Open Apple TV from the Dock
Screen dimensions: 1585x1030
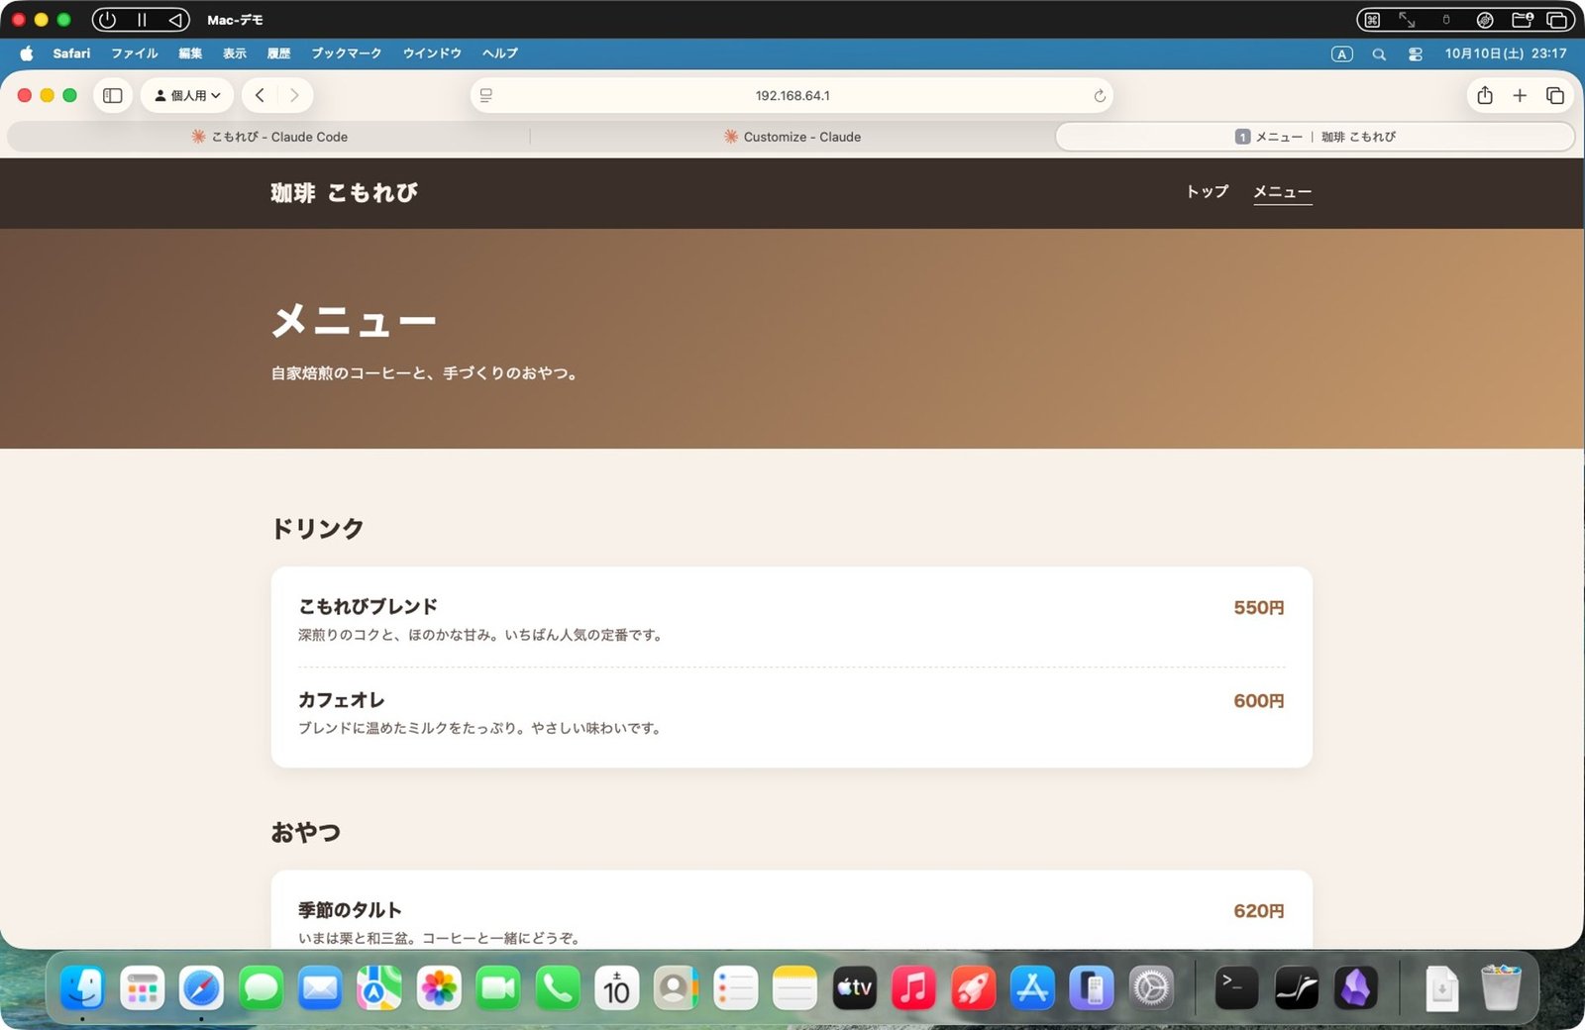pyautogui.click(x=854, y=987)
